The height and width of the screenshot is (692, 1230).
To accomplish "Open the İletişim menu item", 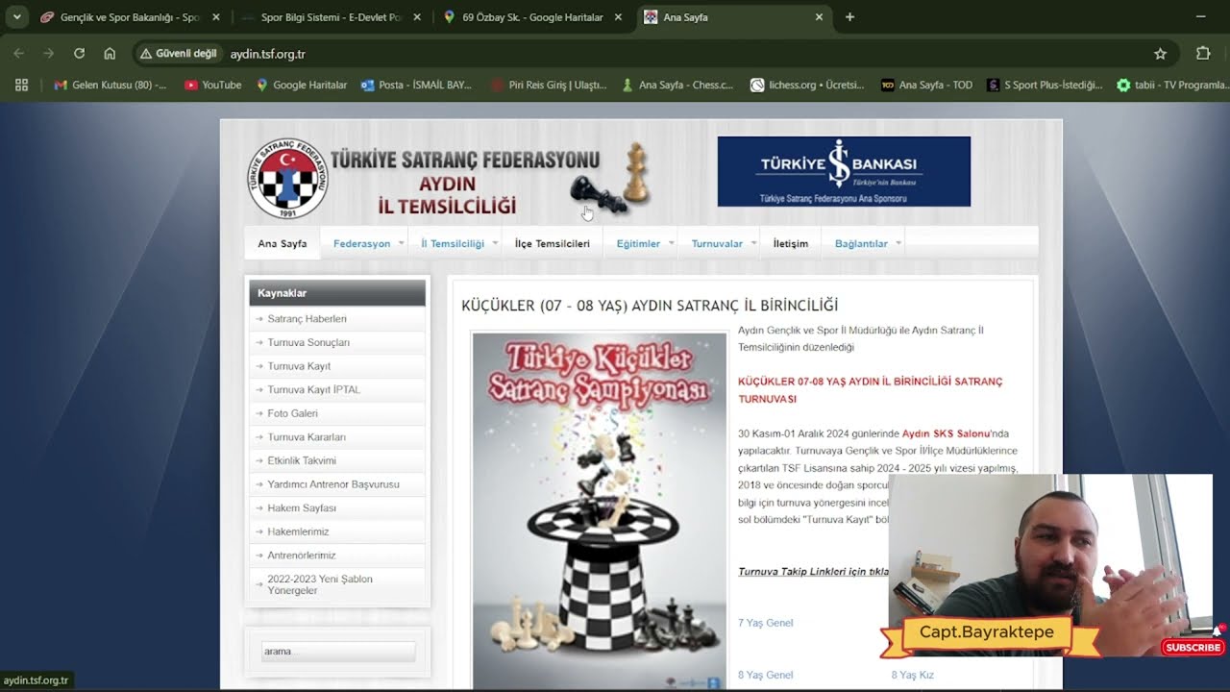I will 791,243.
